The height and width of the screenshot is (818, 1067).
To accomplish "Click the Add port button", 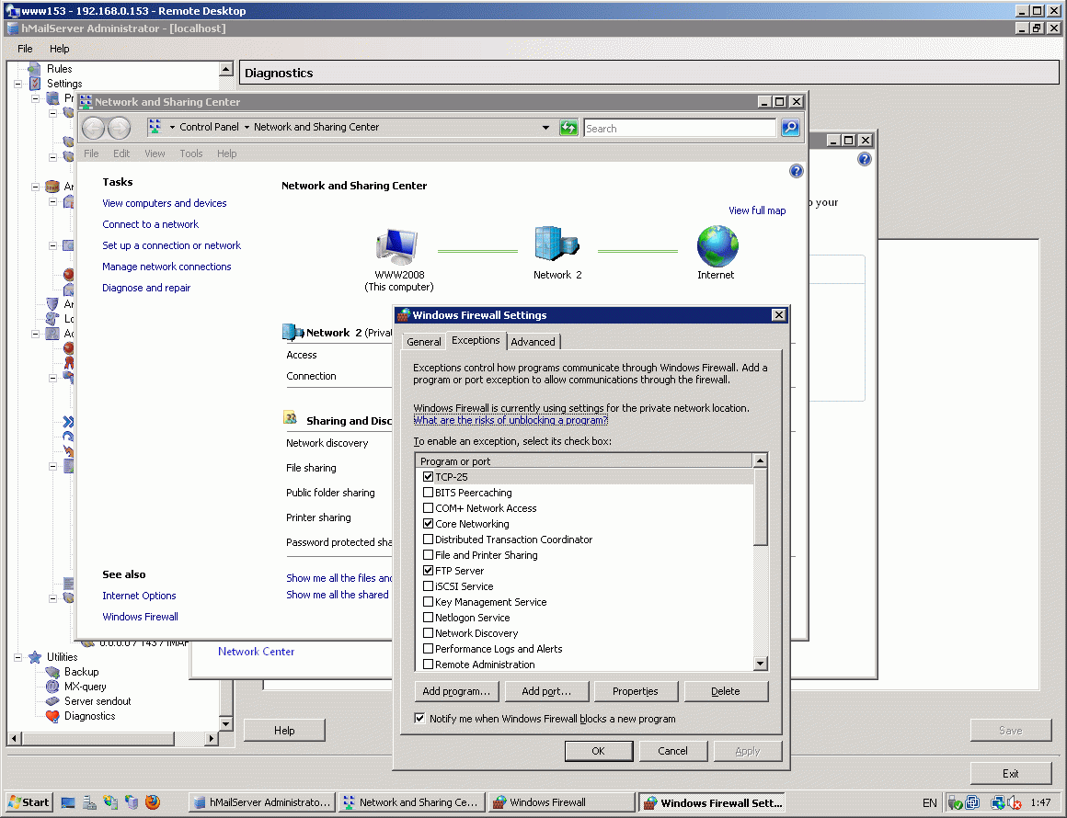I will 546,691.
